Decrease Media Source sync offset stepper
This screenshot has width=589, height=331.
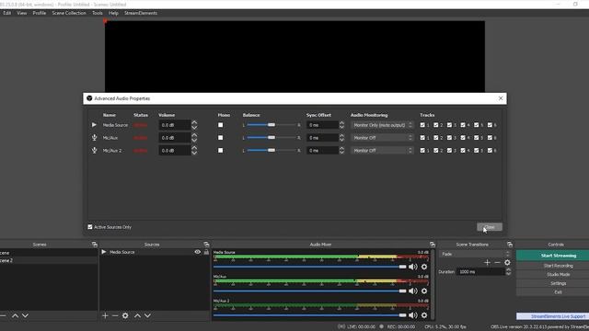click(341, 128)
